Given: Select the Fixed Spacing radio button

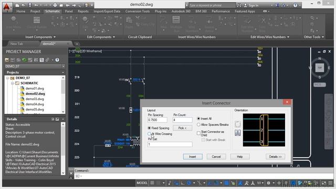Looking at the screenshot, I should point(149,128).
